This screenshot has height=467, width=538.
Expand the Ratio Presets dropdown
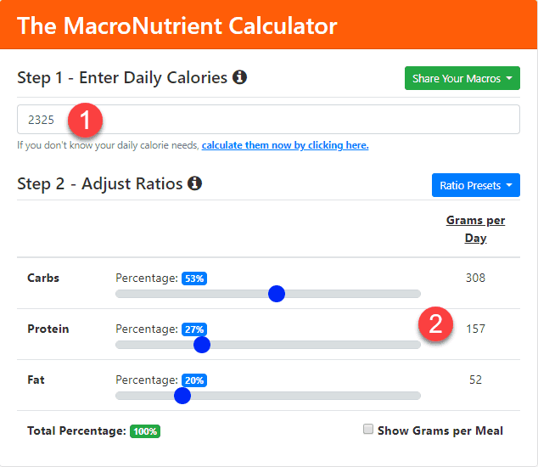[475, 185]
